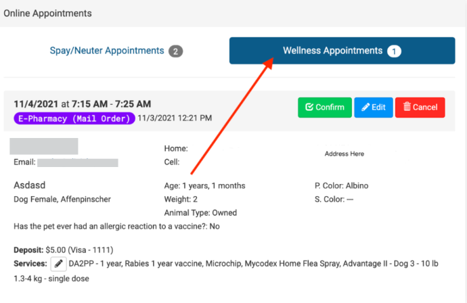This screenshot has width=467, height=303.
Task: Click the Address Here text
Action: tap(344, 154)
